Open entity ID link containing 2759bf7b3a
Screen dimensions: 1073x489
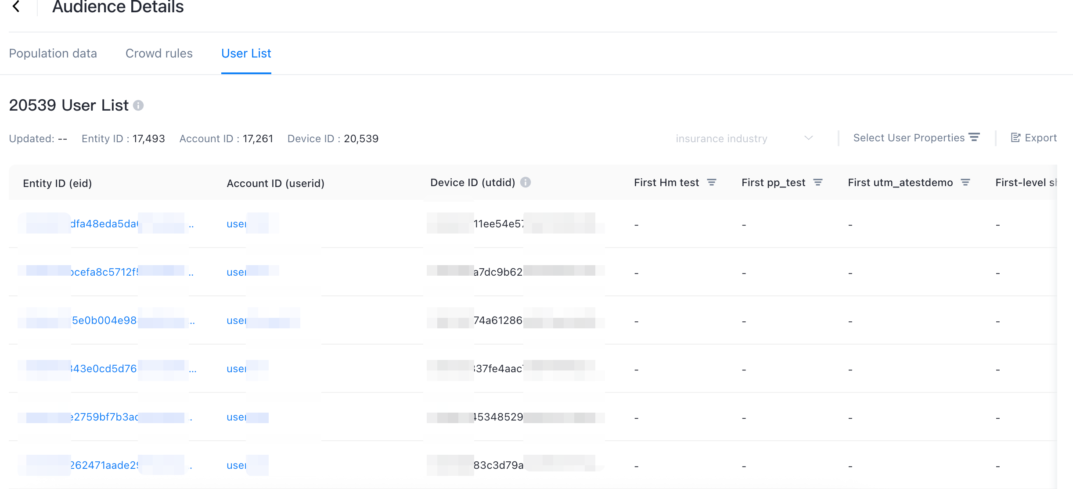[108, 417]
